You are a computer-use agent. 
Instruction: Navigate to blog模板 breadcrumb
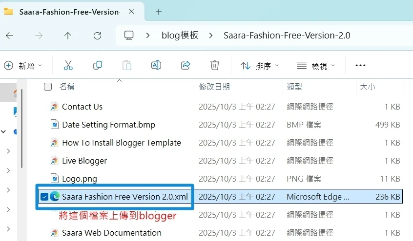click(180, 35)
